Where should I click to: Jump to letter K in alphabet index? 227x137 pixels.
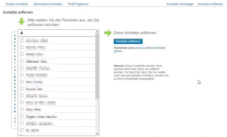(x=15, y=70)
